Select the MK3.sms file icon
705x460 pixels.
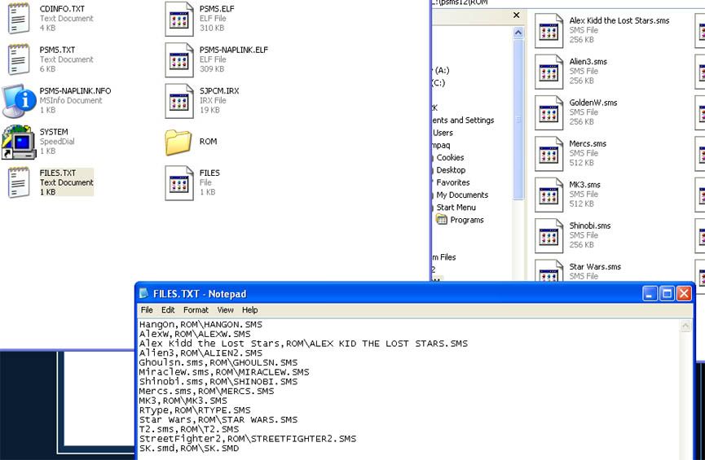(549, 195)
